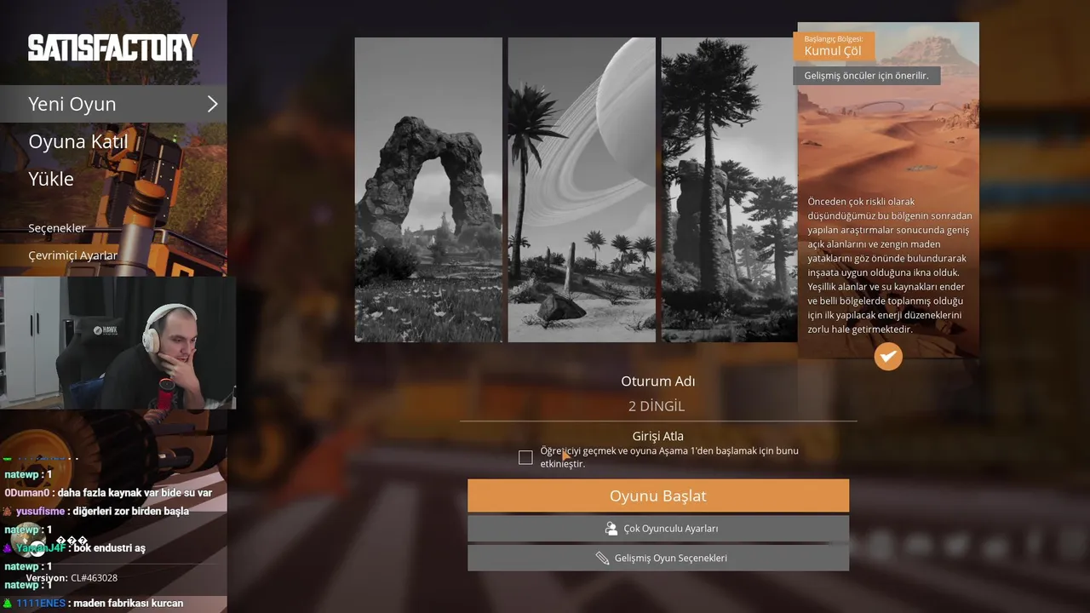Click the badge icon beside yusufisme

(8, 511)
